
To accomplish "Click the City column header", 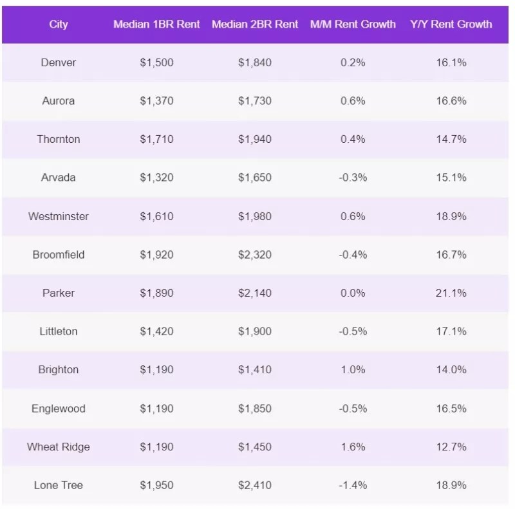I will click(59, 24).
